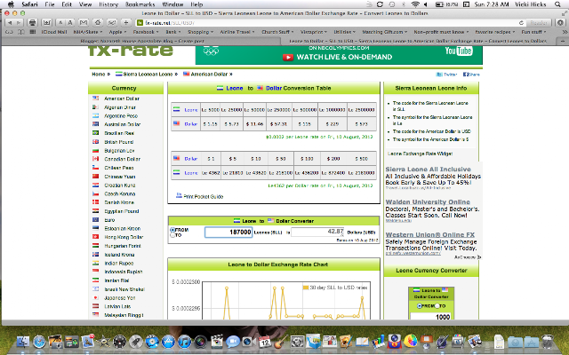This screenshot has width=569, height=355.
Task: Select the FROM radio in Leone to Dollar Converter
Action: [x=172, y=230]
